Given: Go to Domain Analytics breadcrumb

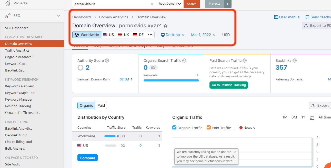Looking at the screenshot, I should (114, 17).
